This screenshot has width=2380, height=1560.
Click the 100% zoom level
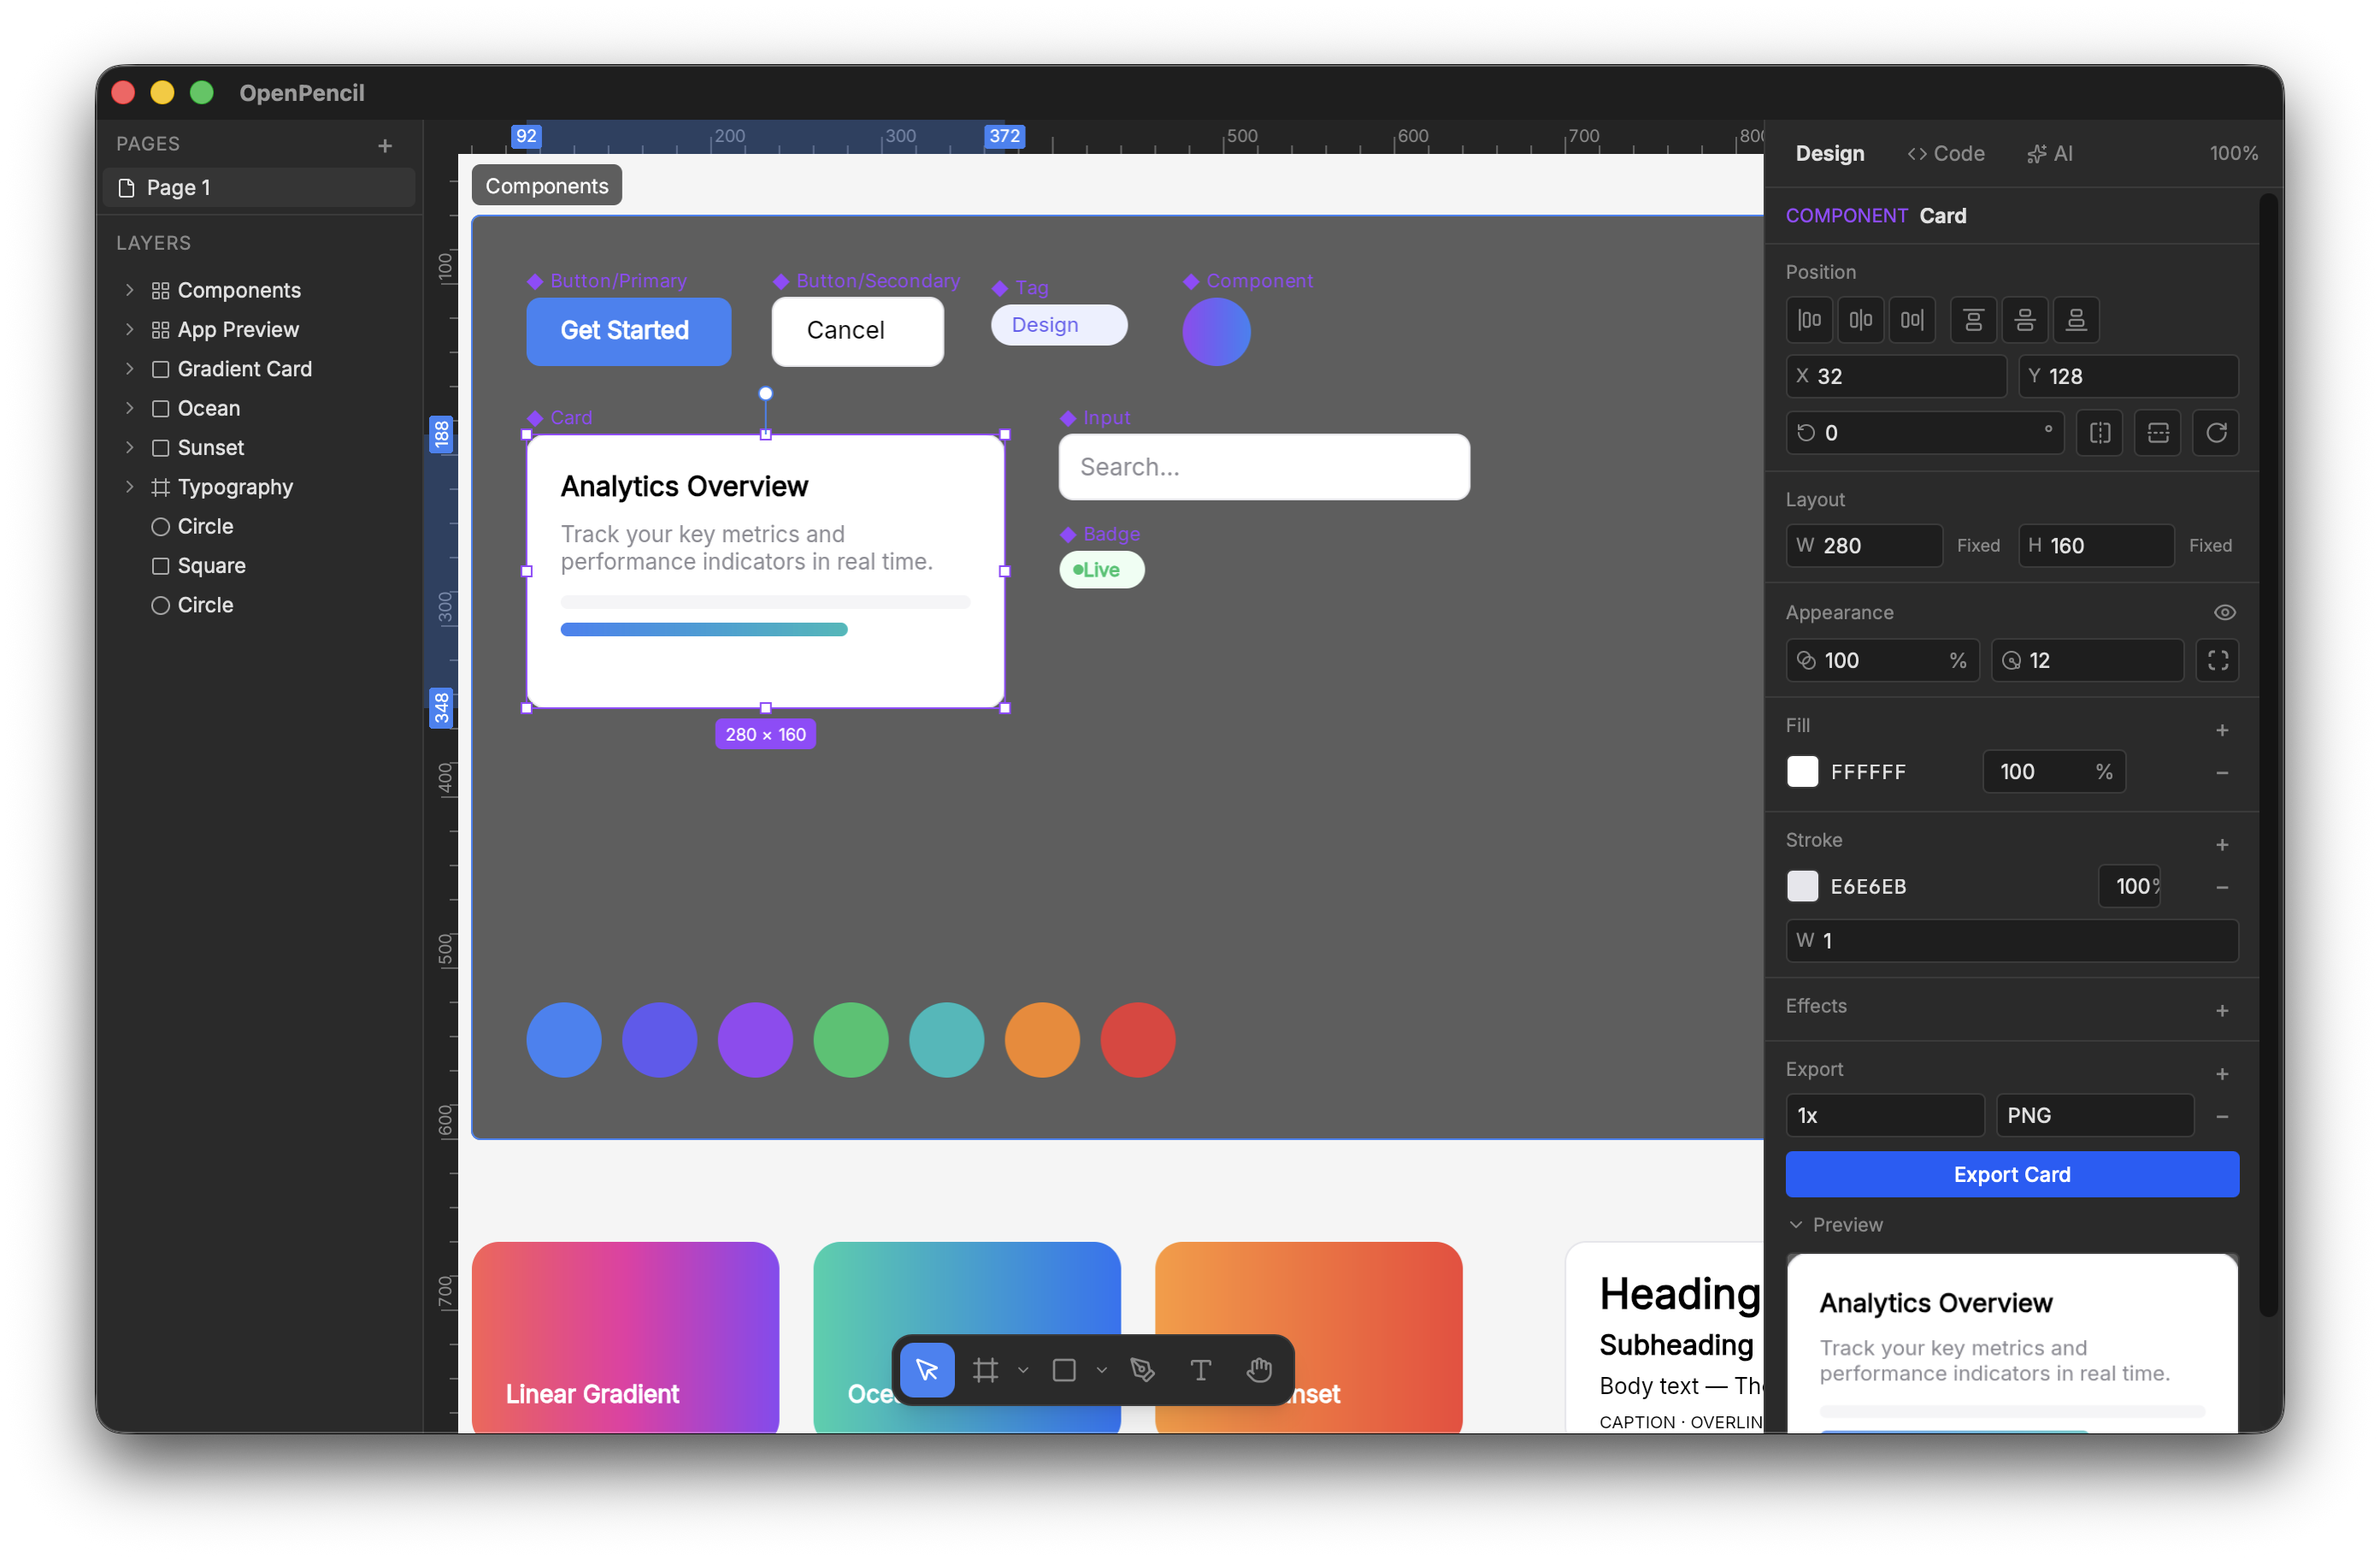pos(2232,153)
